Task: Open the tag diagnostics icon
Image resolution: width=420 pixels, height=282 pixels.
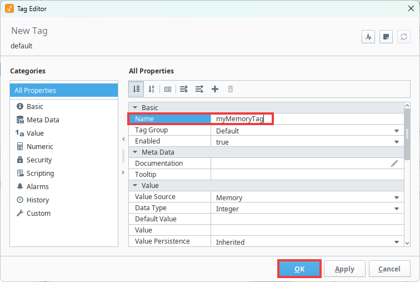Action: pos(368,37)
